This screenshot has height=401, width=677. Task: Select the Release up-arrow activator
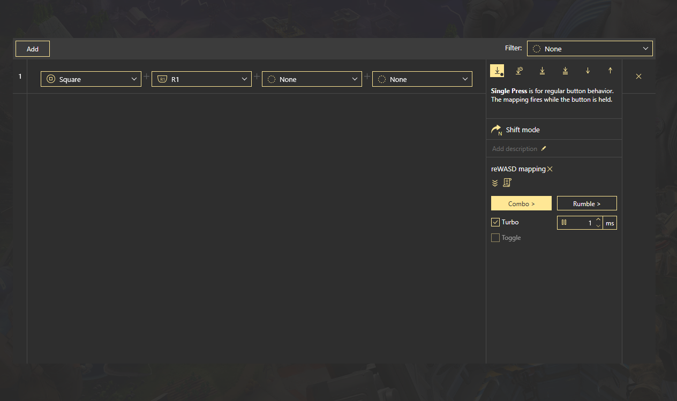click(610, 71)
